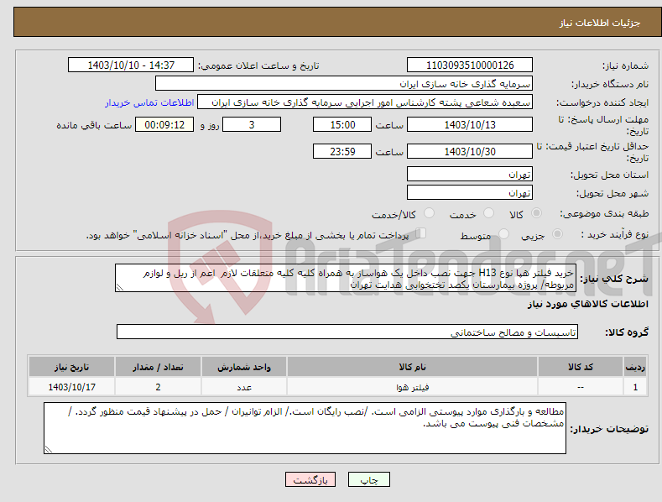Click the resize handle of buyer notes area

click(x=49, y=450)
